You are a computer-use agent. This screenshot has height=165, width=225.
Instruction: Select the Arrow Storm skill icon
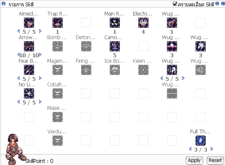(x=29, y=46)
